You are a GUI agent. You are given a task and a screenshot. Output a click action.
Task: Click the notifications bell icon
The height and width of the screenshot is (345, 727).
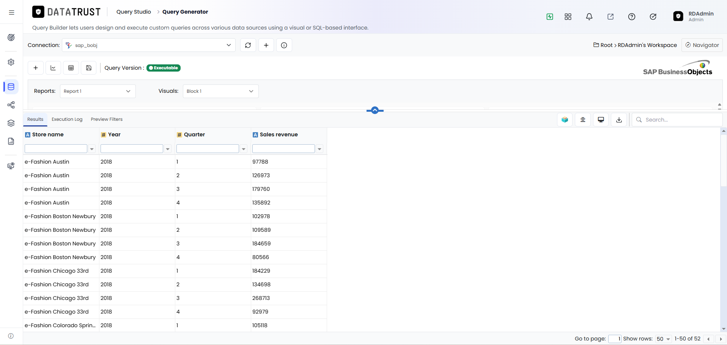point(589,17)
